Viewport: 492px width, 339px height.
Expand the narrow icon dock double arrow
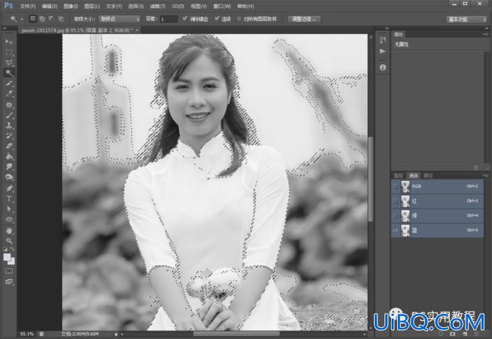tap(387, 28)
